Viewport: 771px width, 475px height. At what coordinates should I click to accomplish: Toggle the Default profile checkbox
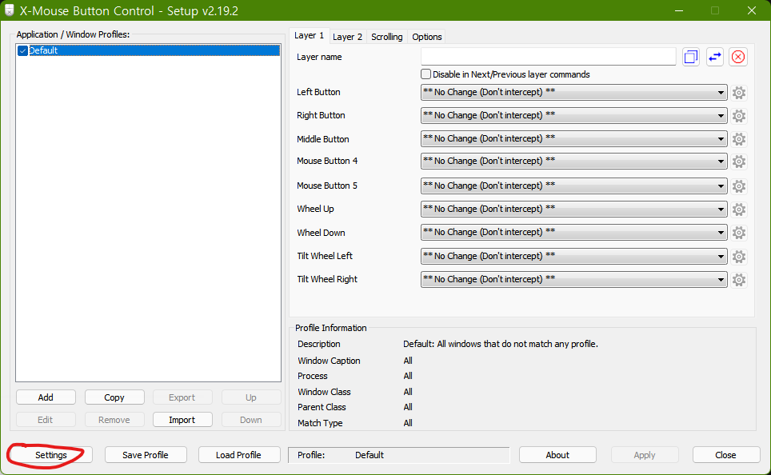pyautogui.click(x=22, y=50)
